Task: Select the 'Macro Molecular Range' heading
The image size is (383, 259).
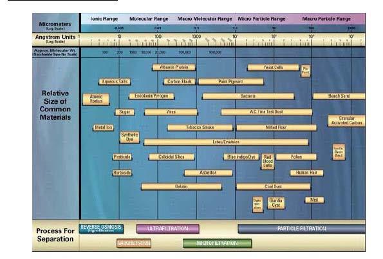Action: pos(205,19)
